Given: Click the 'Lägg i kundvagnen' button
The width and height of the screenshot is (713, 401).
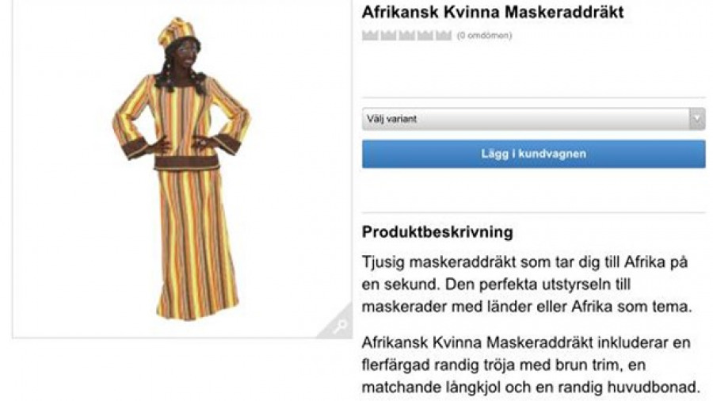Looking at the screenshot, I should [533, 154].
